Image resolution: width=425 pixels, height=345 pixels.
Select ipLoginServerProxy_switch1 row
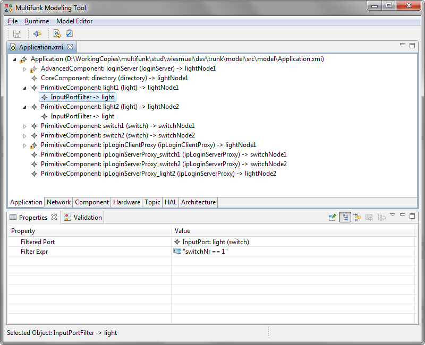[164, 154]
